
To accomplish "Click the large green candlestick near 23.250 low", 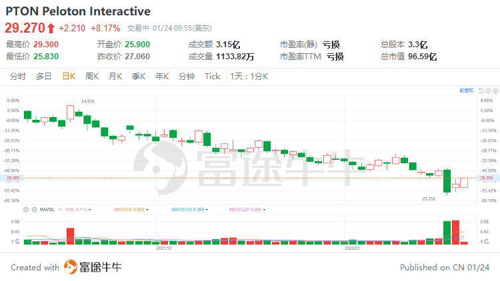I will click(x=447, y=181).
